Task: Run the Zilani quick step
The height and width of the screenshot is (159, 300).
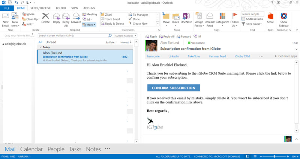Action: pyautogui.click(x=106, y=15)
